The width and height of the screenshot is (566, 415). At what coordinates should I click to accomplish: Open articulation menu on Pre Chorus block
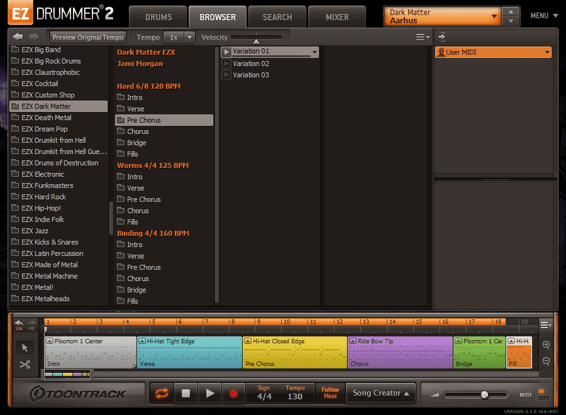click(x=248, y=341)
